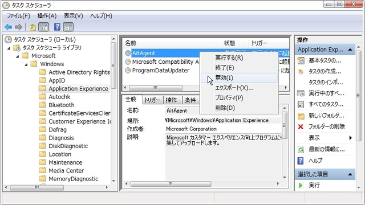Choose 無効(I) from context menu
The image size is (365, 205).
(239, 78)
